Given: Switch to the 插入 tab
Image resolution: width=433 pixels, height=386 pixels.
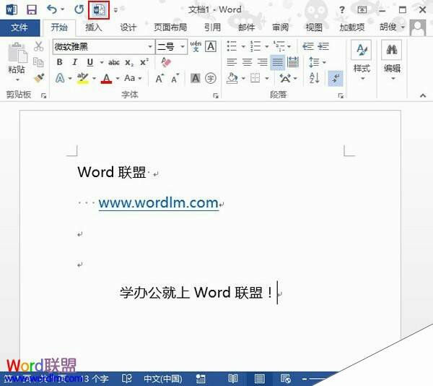Looking at the screenshot, I should click(94, 27).
